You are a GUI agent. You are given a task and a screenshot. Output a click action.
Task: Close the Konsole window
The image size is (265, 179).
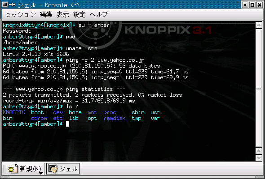point(260,5)
